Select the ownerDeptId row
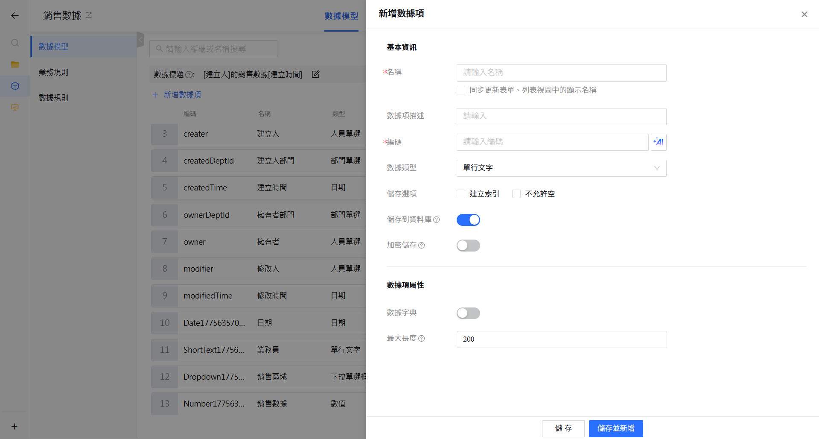Viewport: 819px width, 439px height. (259, 215)
